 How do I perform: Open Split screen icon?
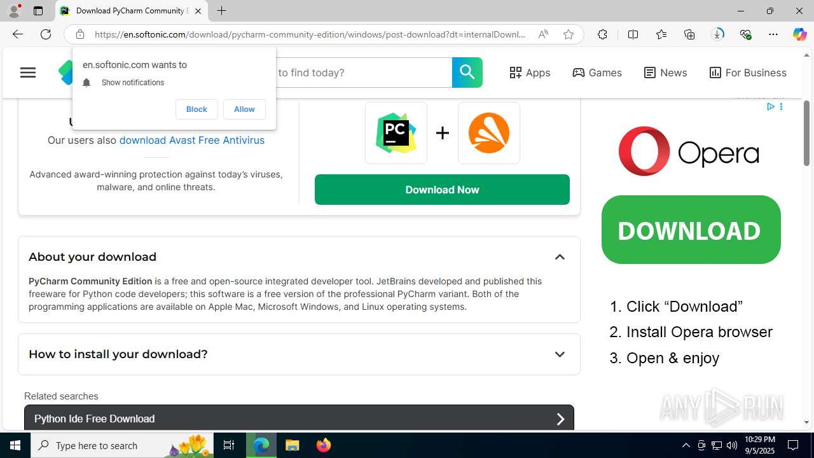pyautogui.click(x=633, y=34)
